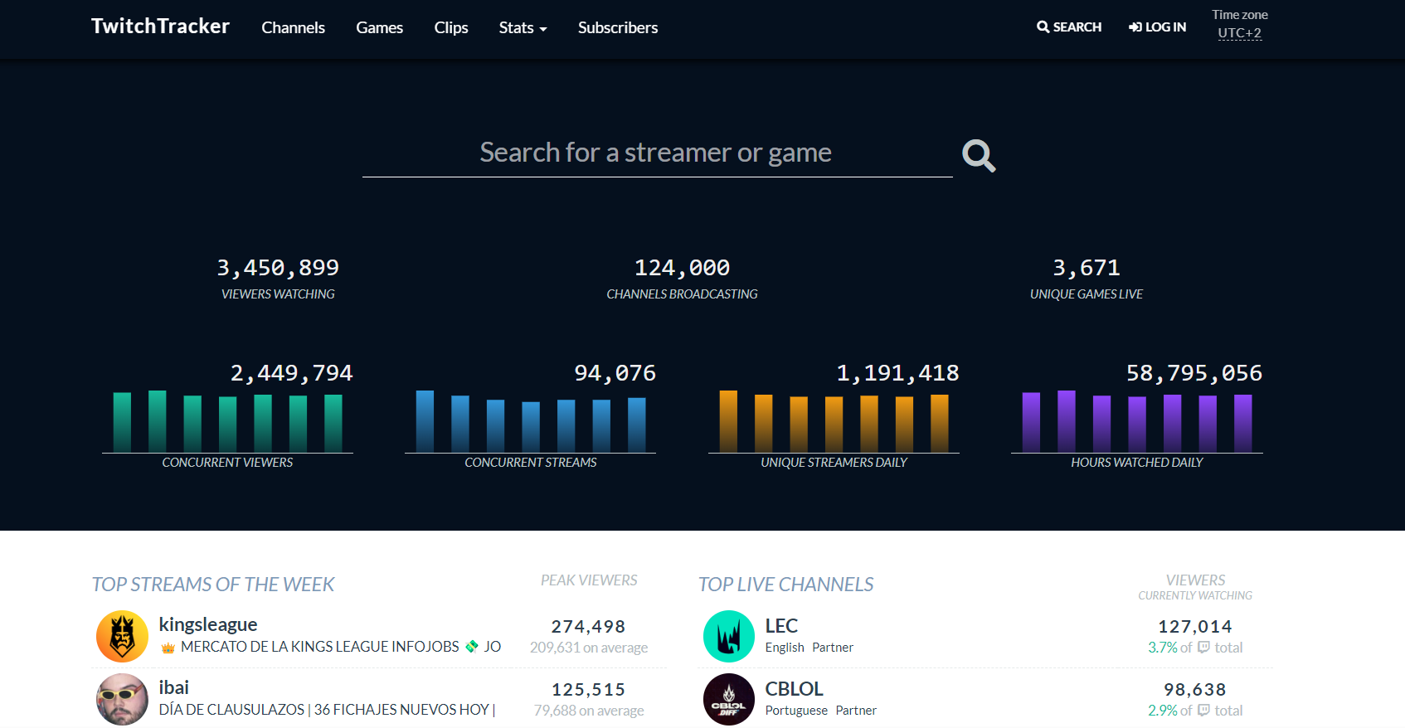
Task: Click the blue concurrent streams bar chart
Action: 531,421
